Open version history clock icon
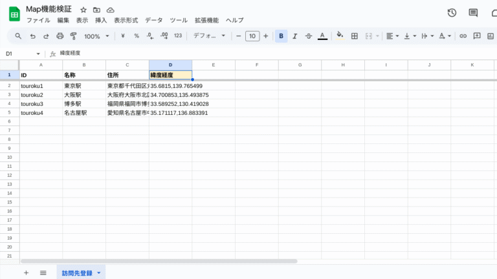 [x=452, y=13]
